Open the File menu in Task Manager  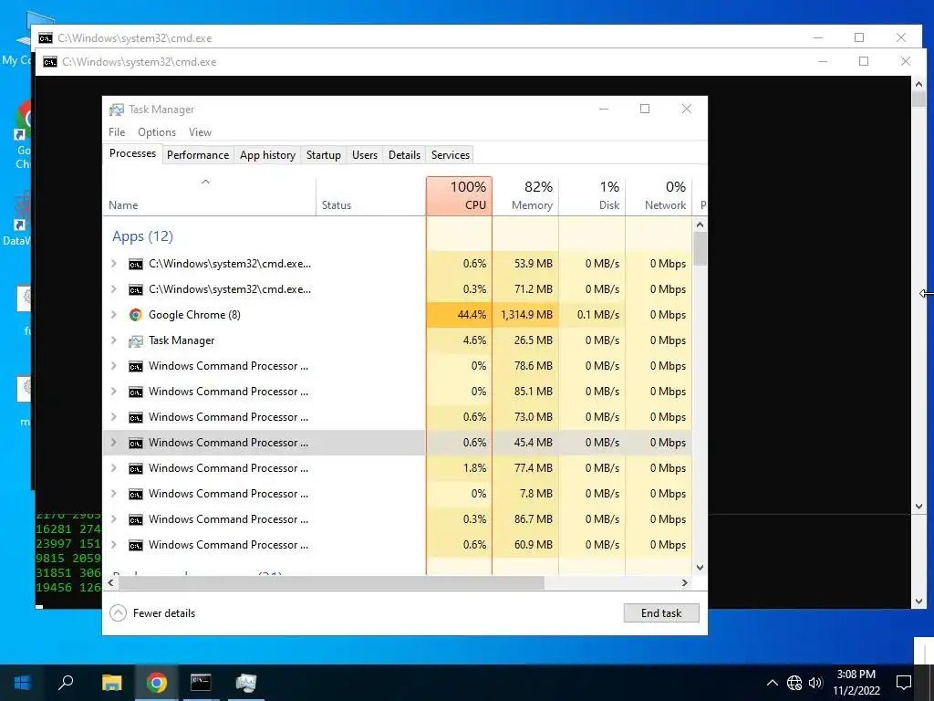pyautogui.click(x=117, y=132)
